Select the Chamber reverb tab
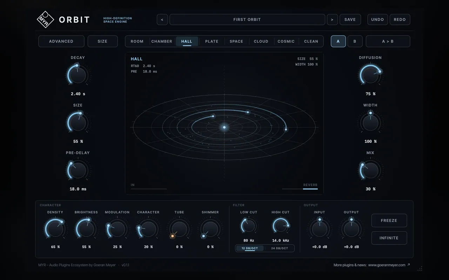Viewport: 449px width, 280px height. (162, 41)
